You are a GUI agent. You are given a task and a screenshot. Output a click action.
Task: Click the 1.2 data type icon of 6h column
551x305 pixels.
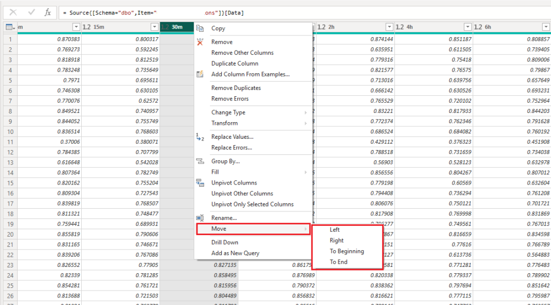pos(478,27)
